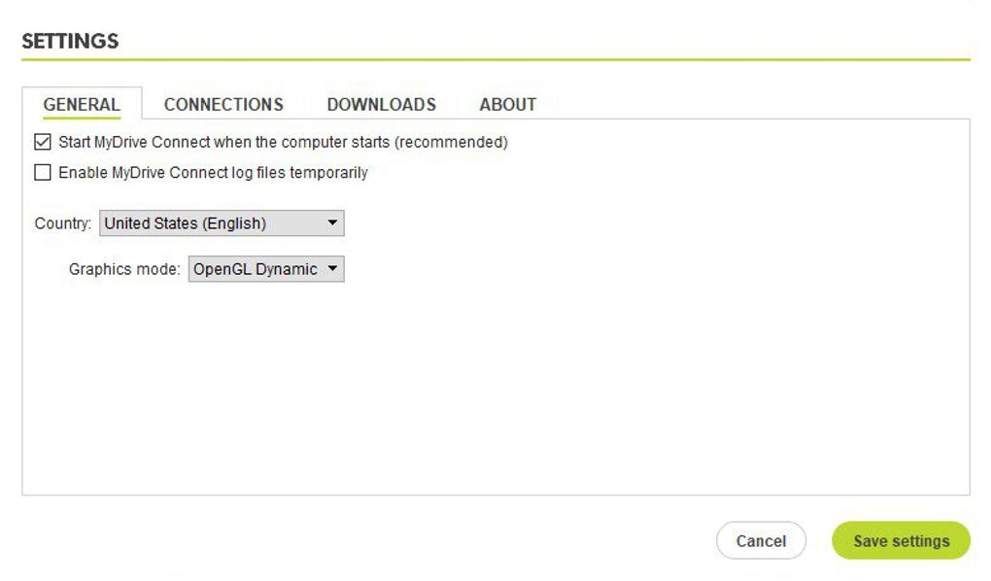
Task: Click the SETTINGS page heading
Action: pyautogui.click(x=70, y=41)
